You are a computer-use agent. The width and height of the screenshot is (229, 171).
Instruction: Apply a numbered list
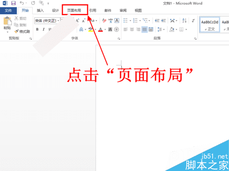[x=135, y=21]
